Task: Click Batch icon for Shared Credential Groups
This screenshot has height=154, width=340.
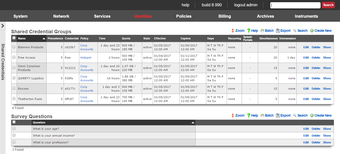Action: click(x=262, y=31)
